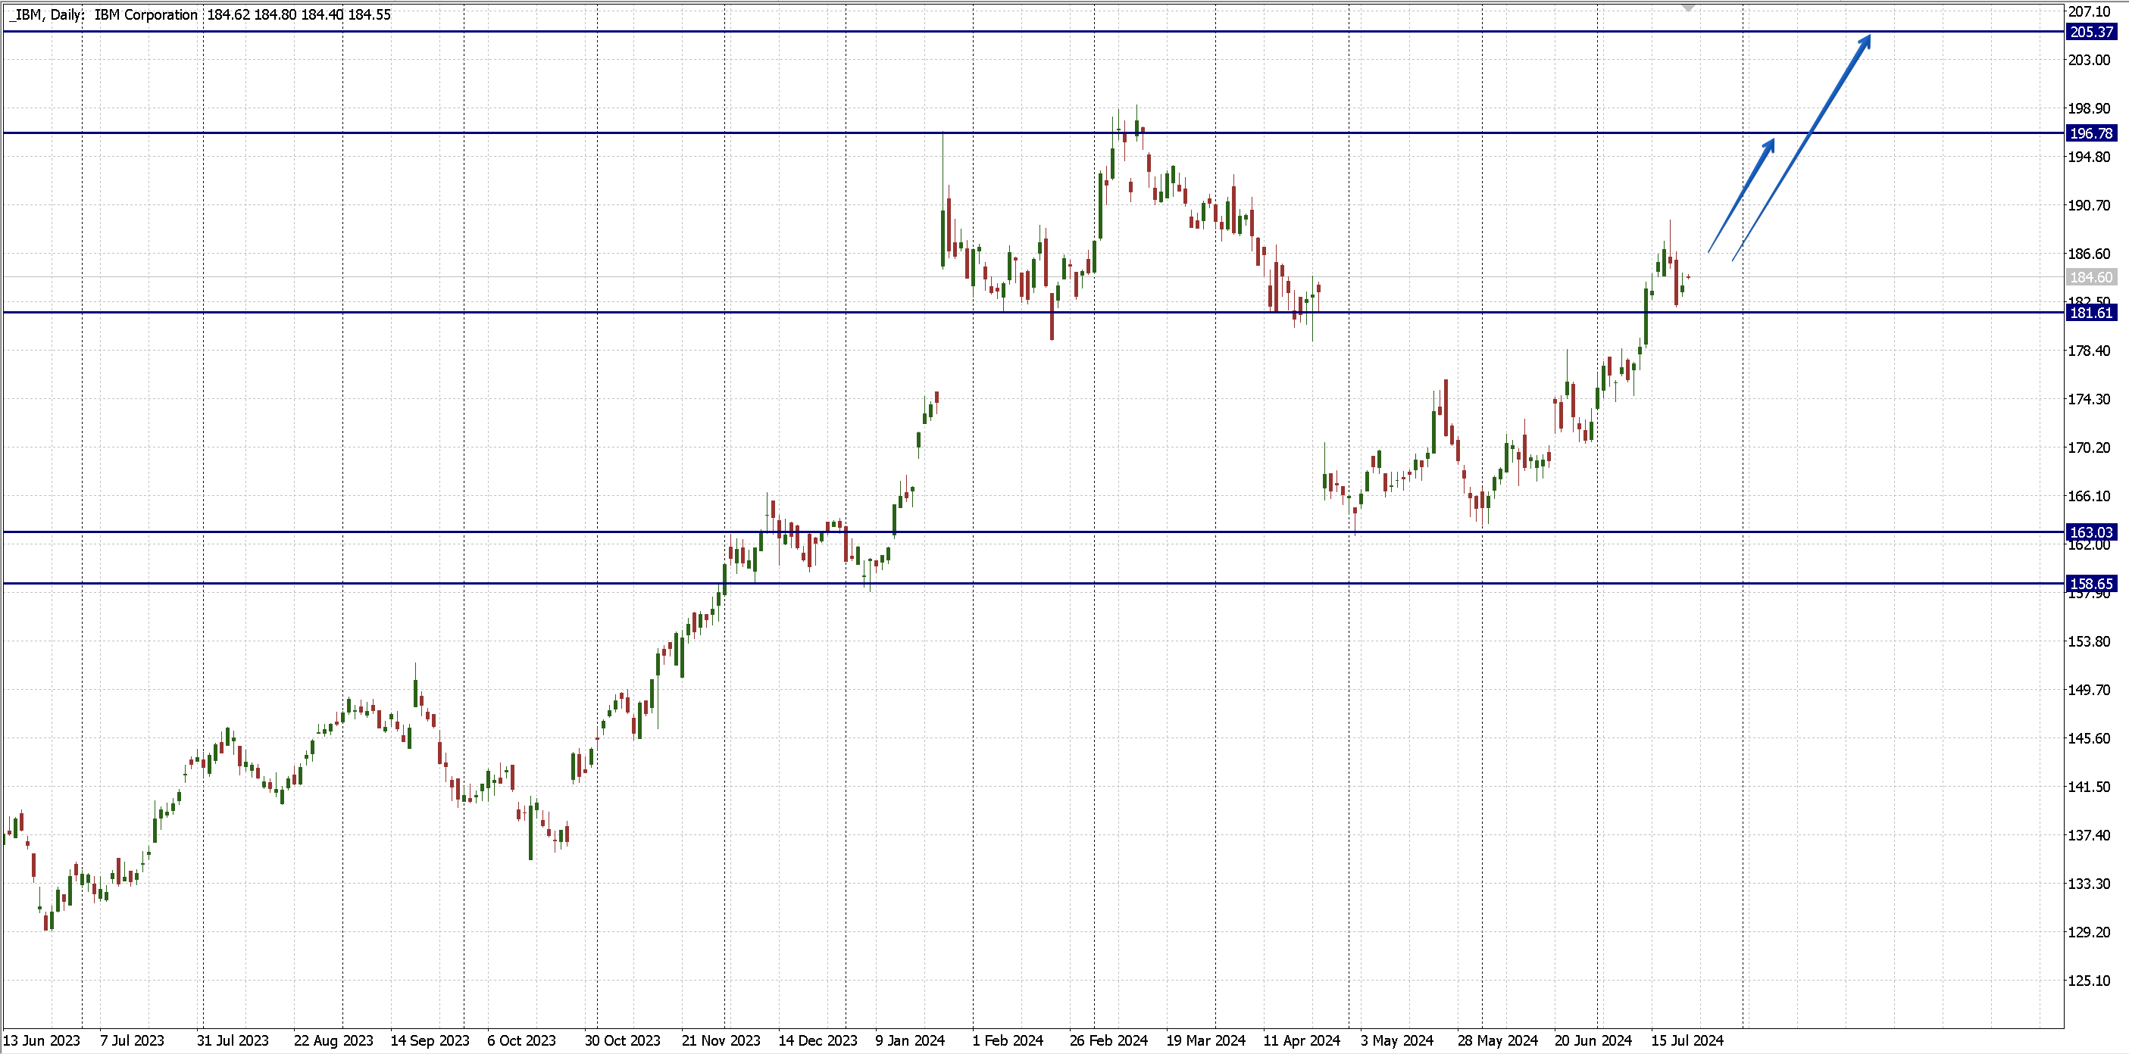Click the 170.20 value on the price scale
The image size is (2129, 1054).
pyautogui.click(x=2090, y=447)
